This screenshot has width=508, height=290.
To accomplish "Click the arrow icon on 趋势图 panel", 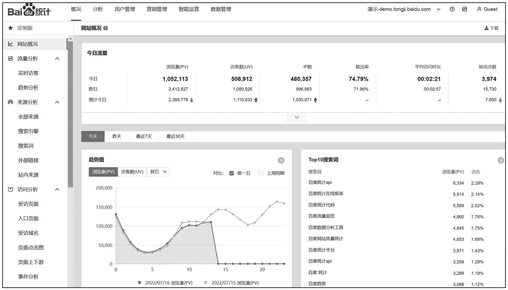I will [x=281, y=160].
